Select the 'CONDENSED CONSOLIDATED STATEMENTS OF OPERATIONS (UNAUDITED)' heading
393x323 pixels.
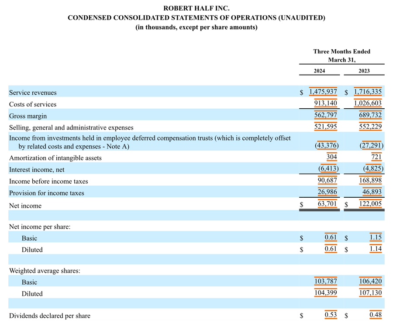(x=196, y=18)
